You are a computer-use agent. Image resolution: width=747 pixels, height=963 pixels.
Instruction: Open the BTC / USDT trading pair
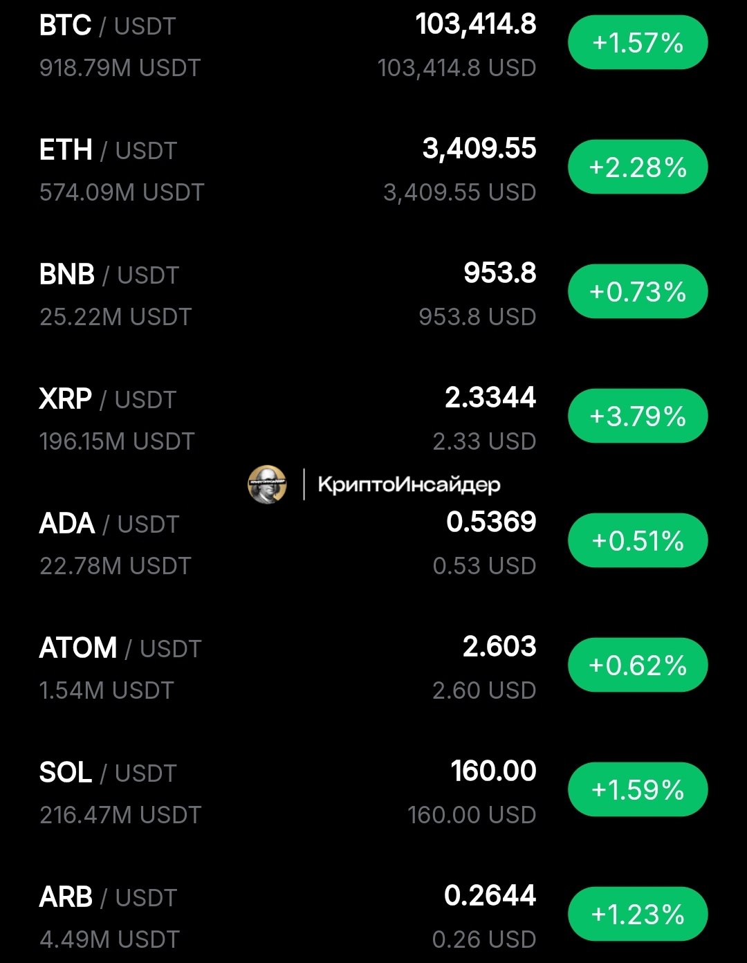(x=107, y=26)
